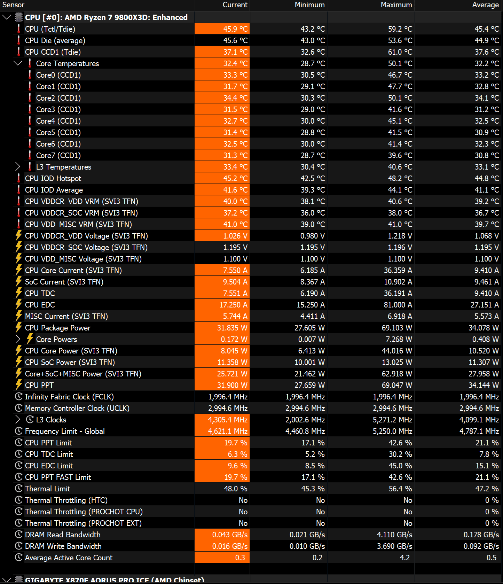
Task: Expand the Core Powers subtree
Action: click(x=18, y=339)
